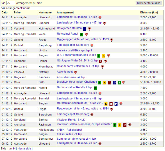Open Grimstadvatnet Rundt - 2.løp link
This screenshot has height=151, width=165.
(x=74, y=87)
